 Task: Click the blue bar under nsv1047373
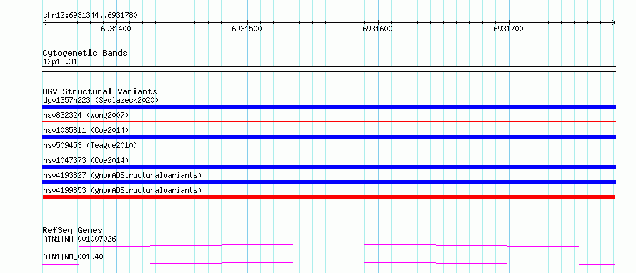(329, 167)
